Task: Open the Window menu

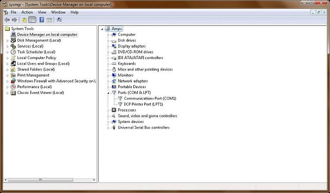Action: (x=58, y=12)
